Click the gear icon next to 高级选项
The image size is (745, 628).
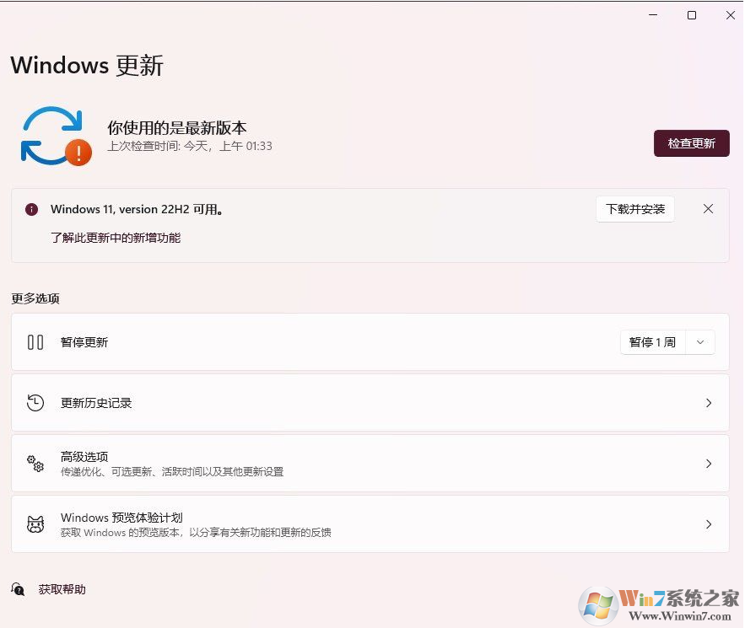pos(35,464)
